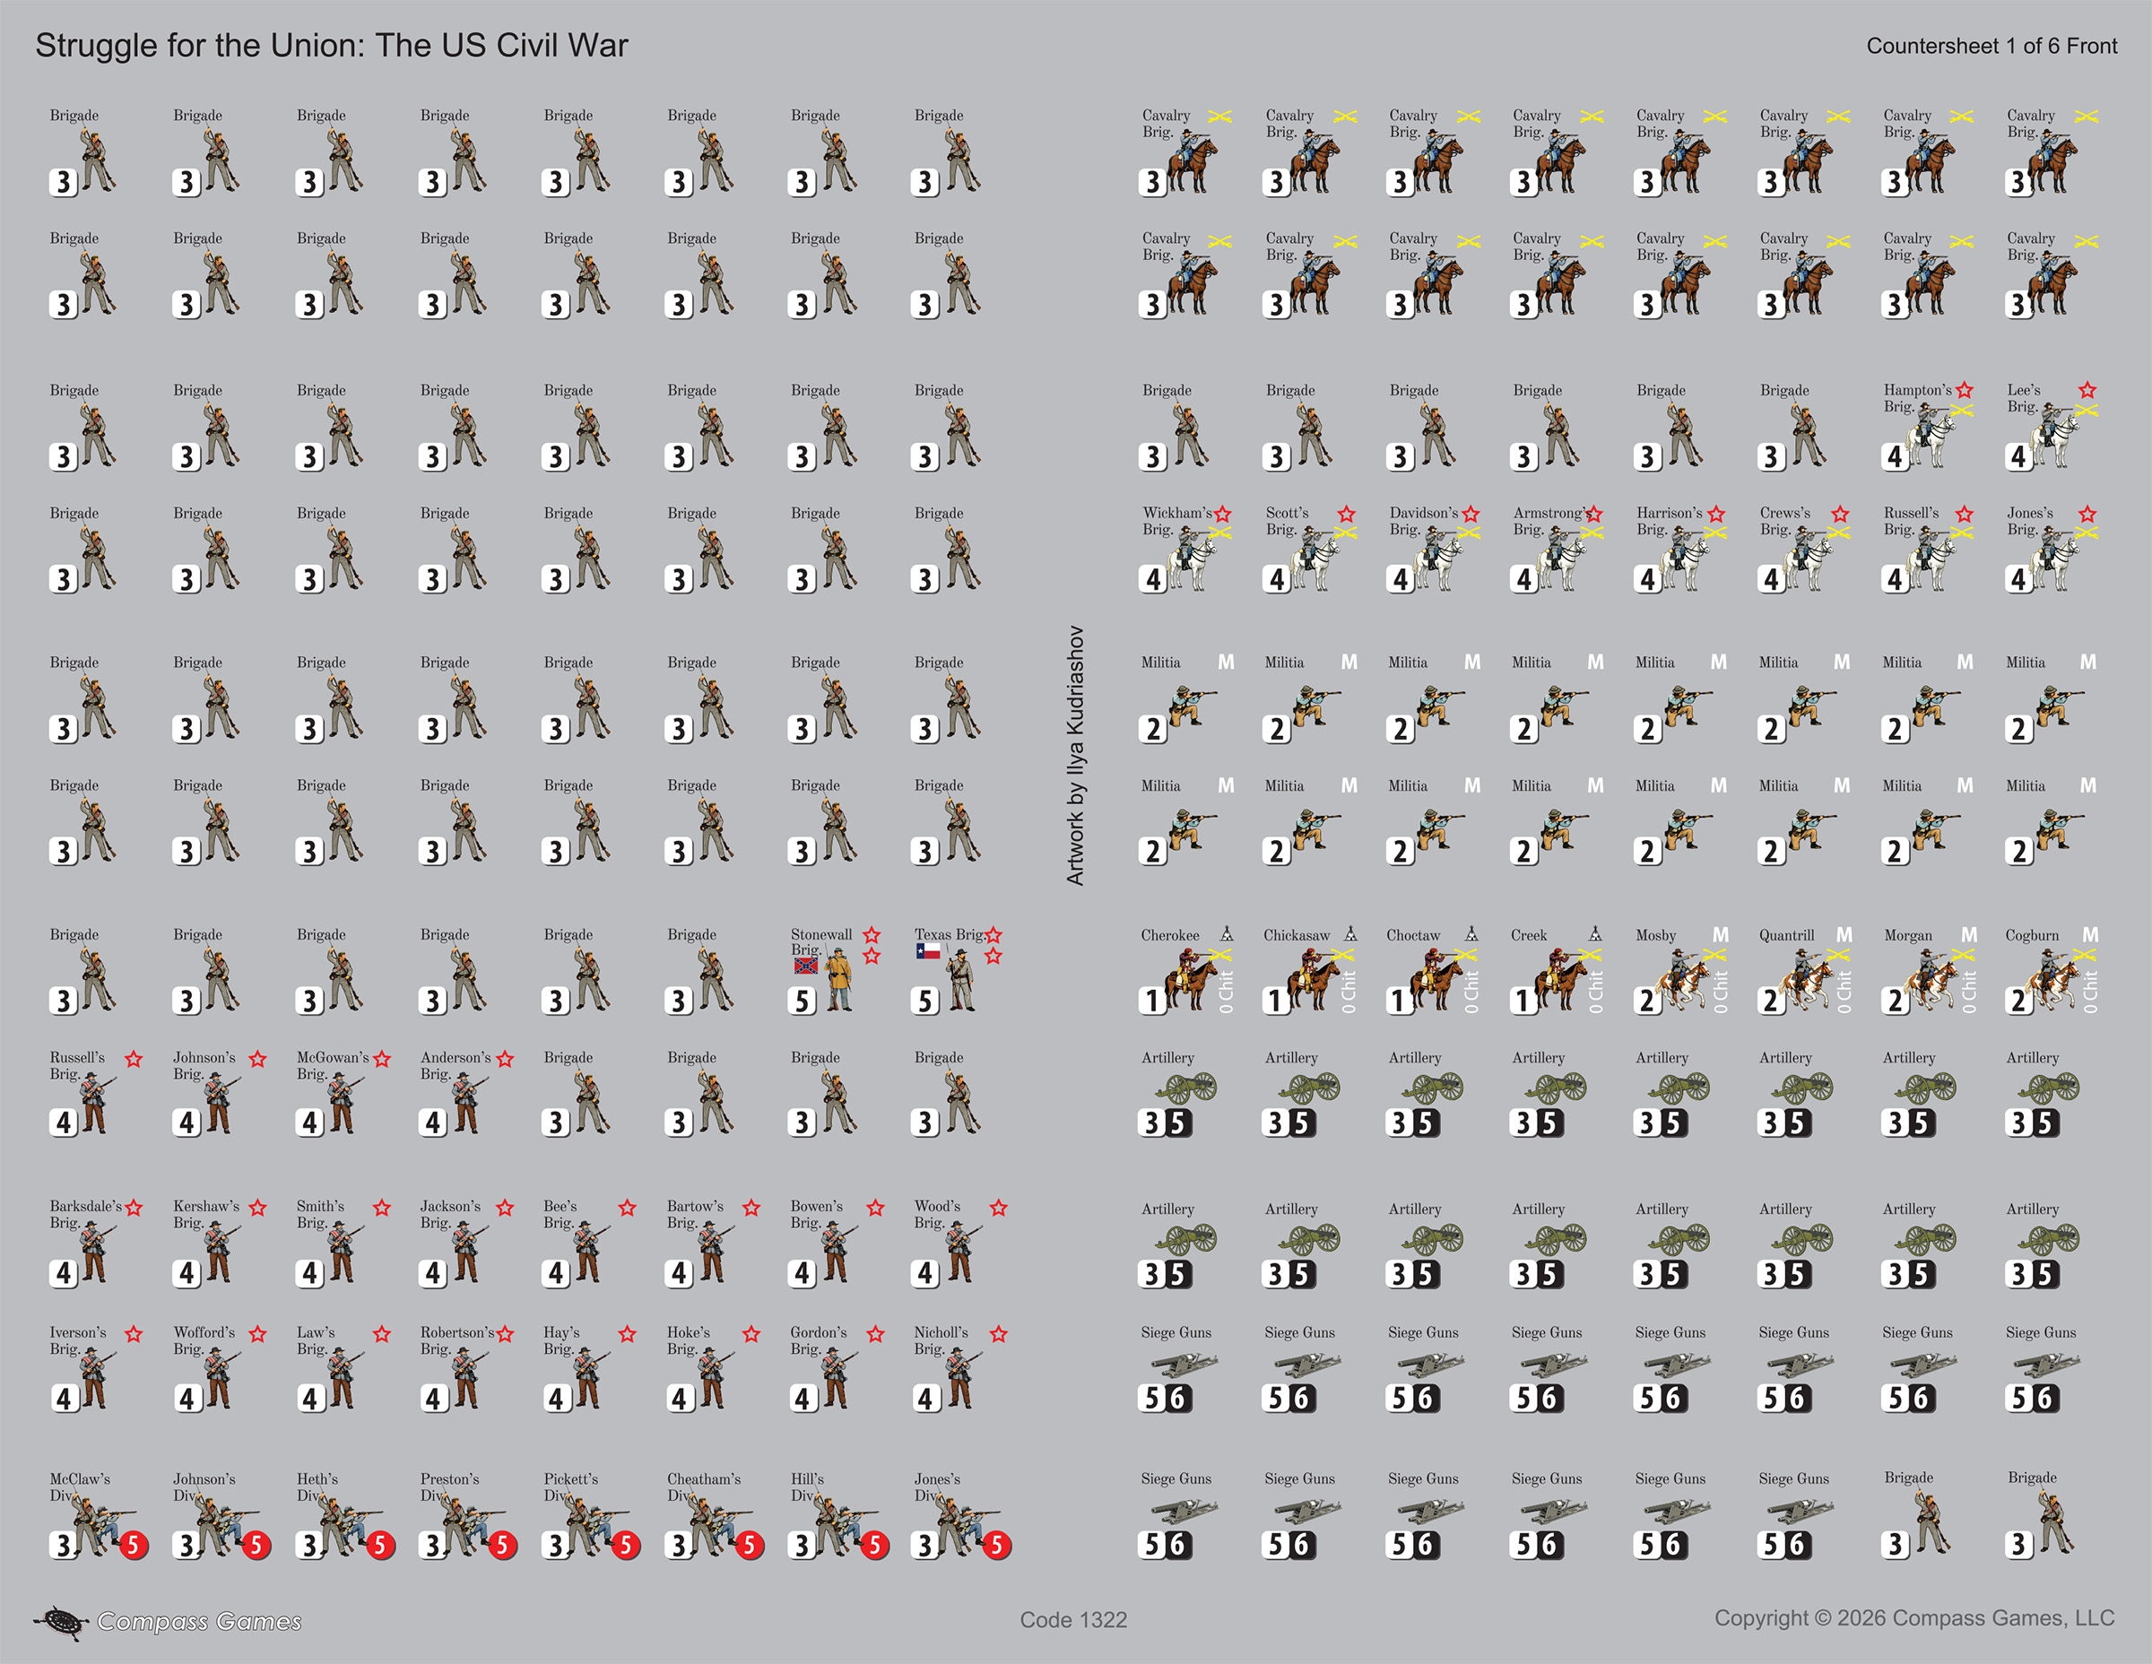Click Kershaw's Brig. infantry counter
The image size is (2152, 1664).
pos(220,1244)
